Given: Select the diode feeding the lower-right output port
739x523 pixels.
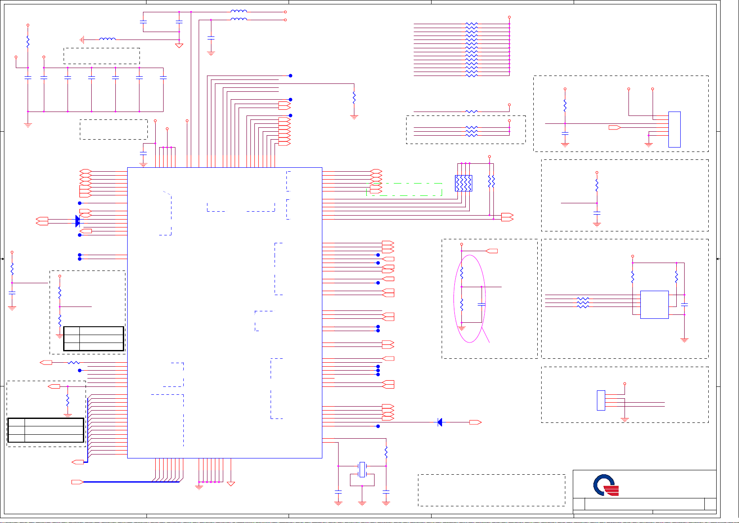Looking at the screenshot, I should (x=439, y=422).
